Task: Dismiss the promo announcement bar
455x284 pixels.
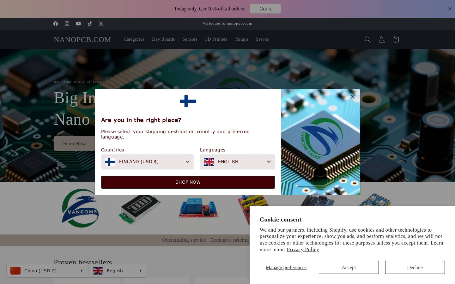Action: tap(450, 9)
